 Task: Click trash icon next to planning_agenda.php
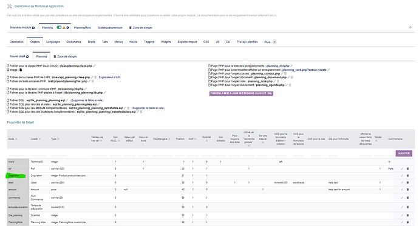(x=290, y=85)
